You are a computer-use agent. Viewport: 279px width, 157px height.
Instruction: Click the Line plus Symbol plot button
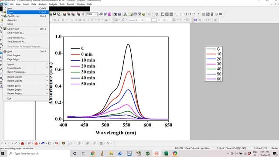click(x=16, y=143)
